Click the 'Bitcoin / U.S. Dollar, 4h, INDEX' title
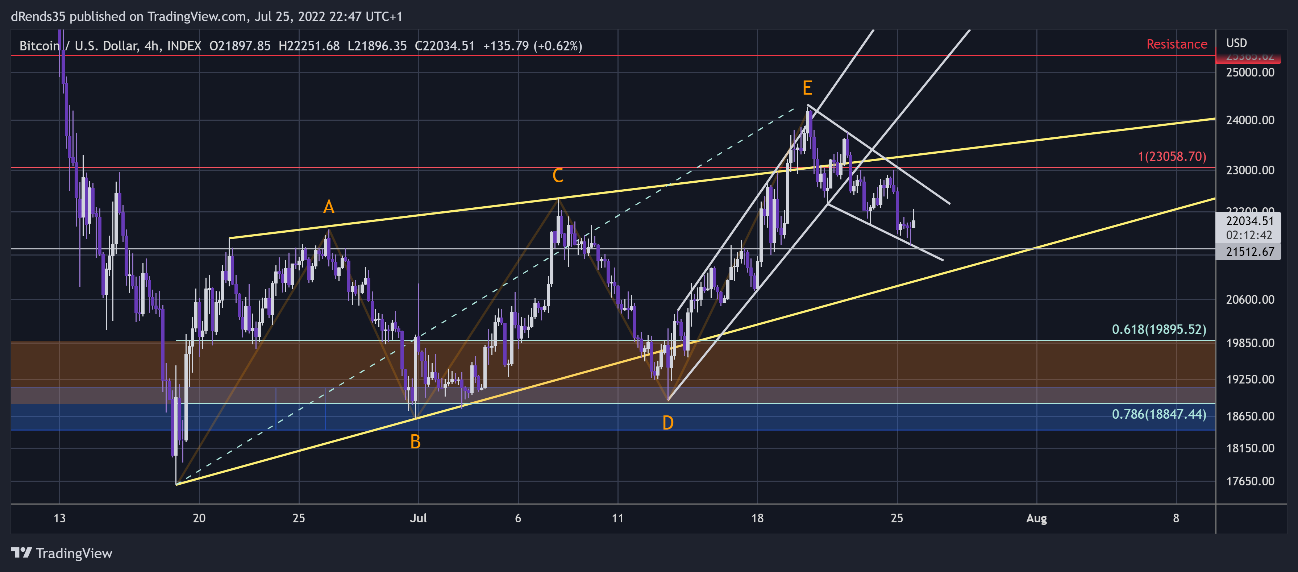This screenshot has height=572, width=1298. (110, 46)
